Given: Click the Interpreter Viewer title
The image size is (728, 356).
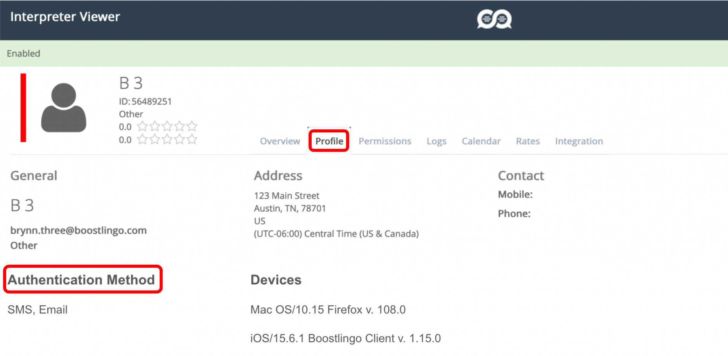Looking at the screenshot, I should [65, 17].
